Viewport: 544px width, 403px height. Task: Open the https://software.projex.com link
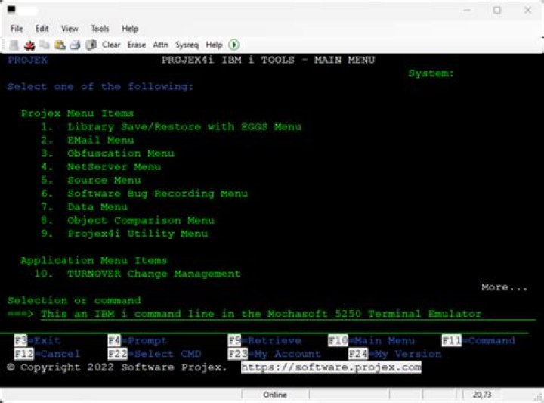pyautogui.click(x=332, y=367)
